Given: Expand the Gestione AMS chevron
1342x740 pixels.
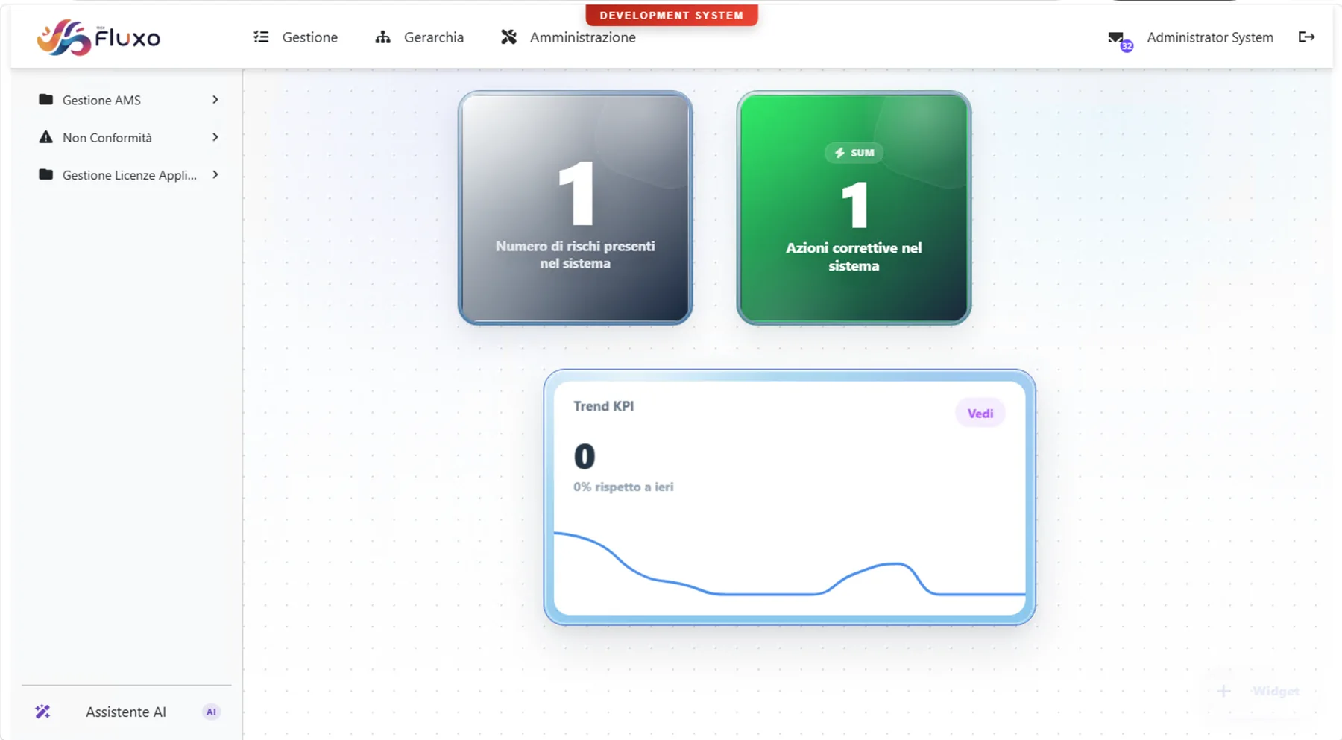Looking at the screenshot, I should coord(215,99).
